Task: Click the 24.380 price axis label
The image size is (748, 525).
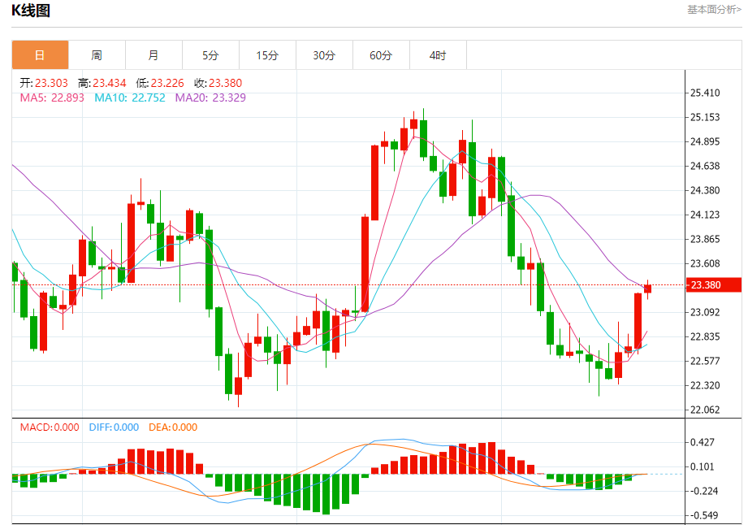Action: click(705, 190)
